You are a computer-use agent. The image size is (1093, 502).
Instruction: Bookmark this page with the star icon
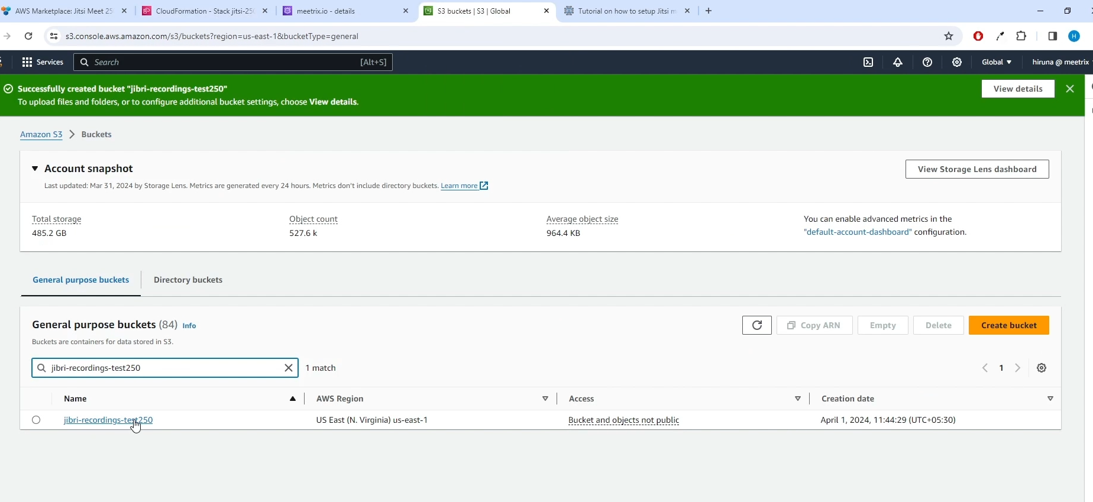point(949,36)
